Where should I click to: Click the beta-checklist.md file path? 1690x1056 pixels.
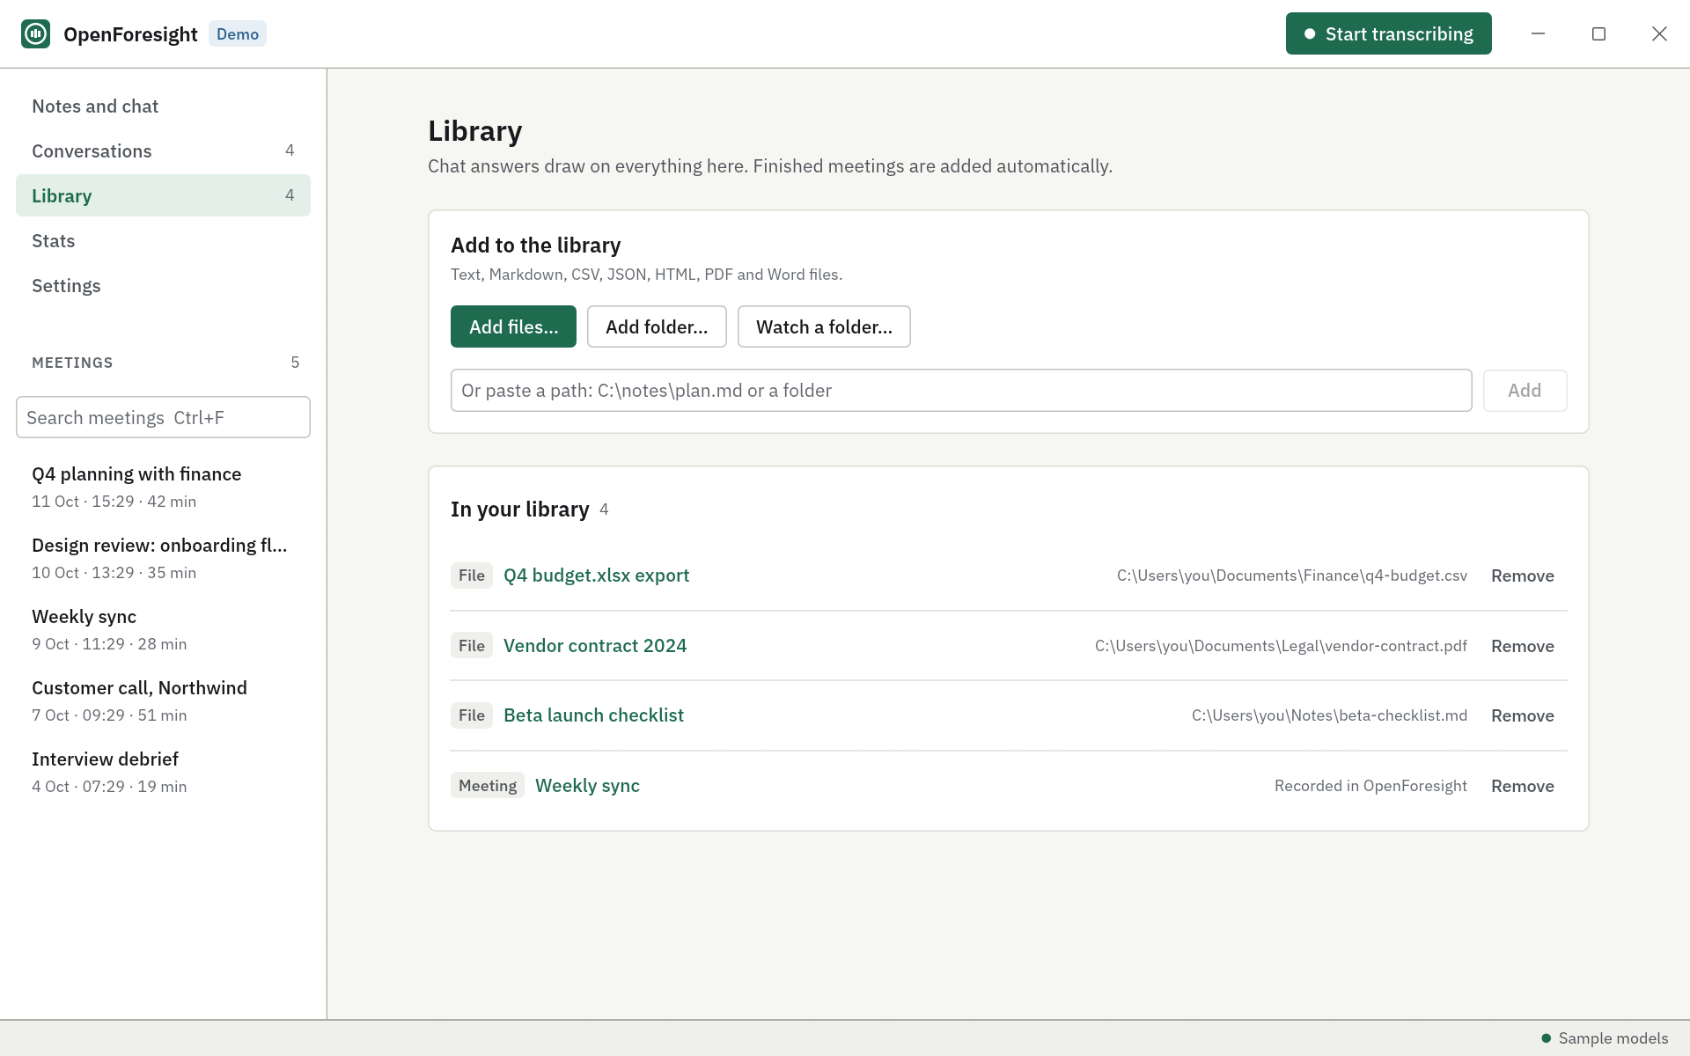pos(1329,715)
